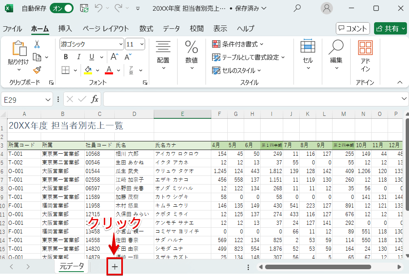Click the horizontal scrollbar thumb
The width and height of the screenshot is (409, 277).
coord(318,267)
